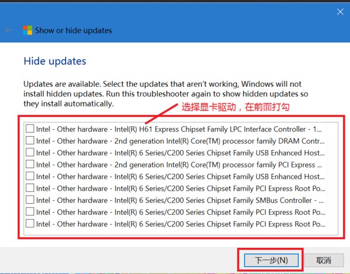The height and width of the screenshot is (274, 350).
Task: Select the row text 'Chipset Family SMBus Controller'
Action: click(259, 200)
